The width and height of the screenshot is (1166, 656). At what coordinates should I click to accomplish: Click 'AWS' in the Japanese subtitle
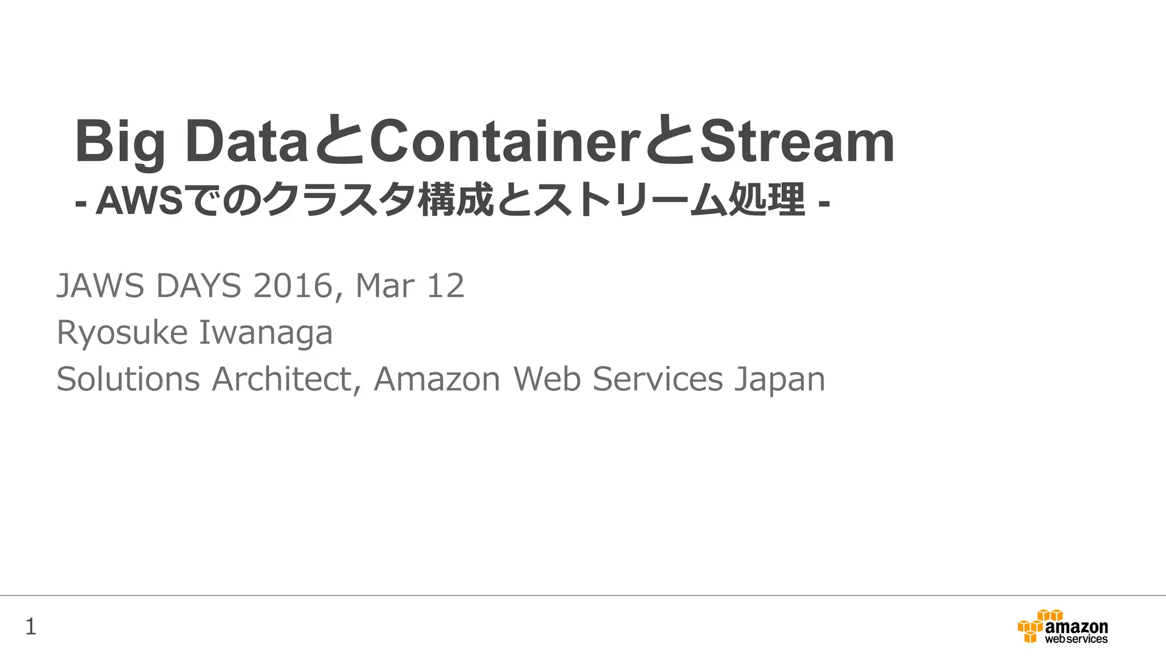[x=138, y=201]
